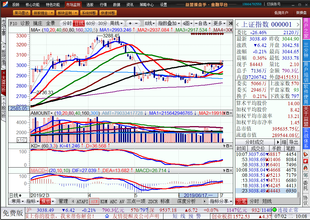The width and height of the screenshot is (310, 220).
Task: Go to next stock with right chevron
Action: click(x=298, y=25)
